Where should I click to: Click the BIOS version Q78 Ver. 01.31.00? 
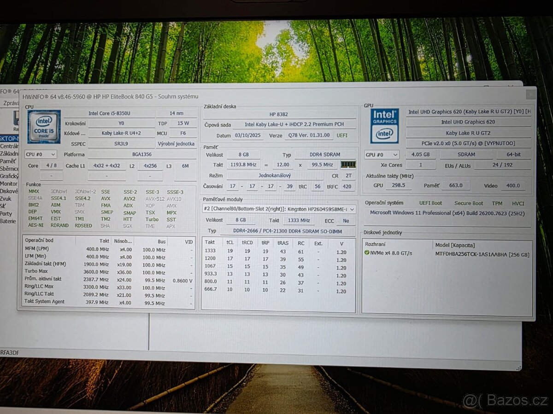click(x=309, y=136)
